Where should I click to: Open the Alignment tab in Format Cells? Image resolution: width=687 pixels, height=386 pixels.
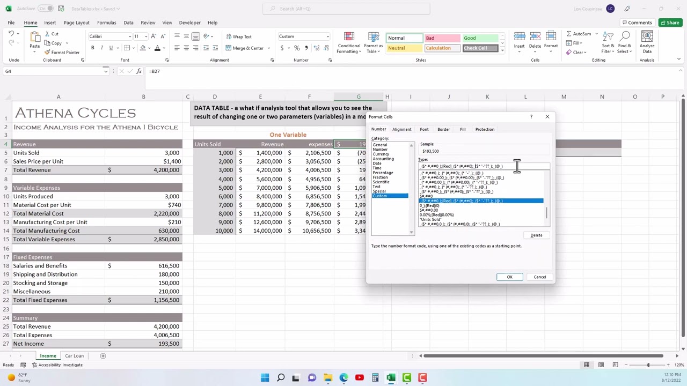(401, 129)
